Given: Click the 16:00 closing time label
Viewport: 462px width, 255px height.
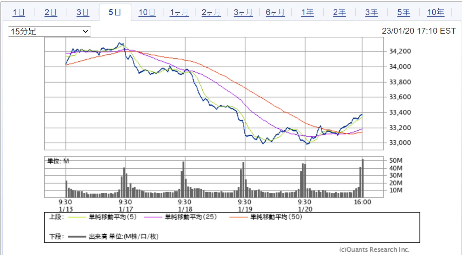Looking at the screenshot, I should point(362,202).
